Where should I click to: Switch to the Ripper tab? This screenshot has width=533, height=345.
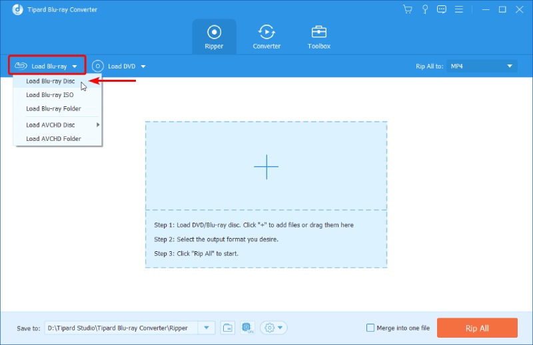(x=214, y=37)
